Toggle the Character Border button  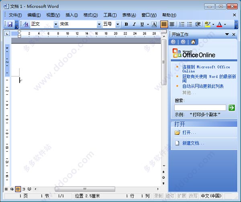(x=154, y=24)
